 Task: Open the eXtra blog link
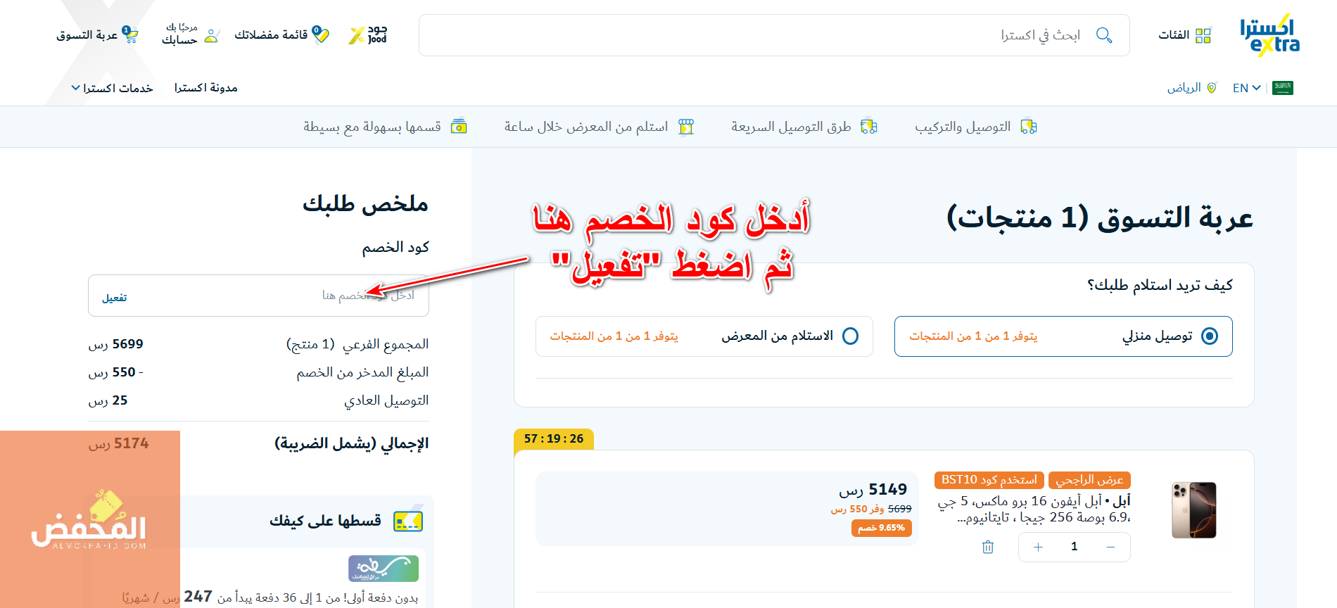pos(206,88)
